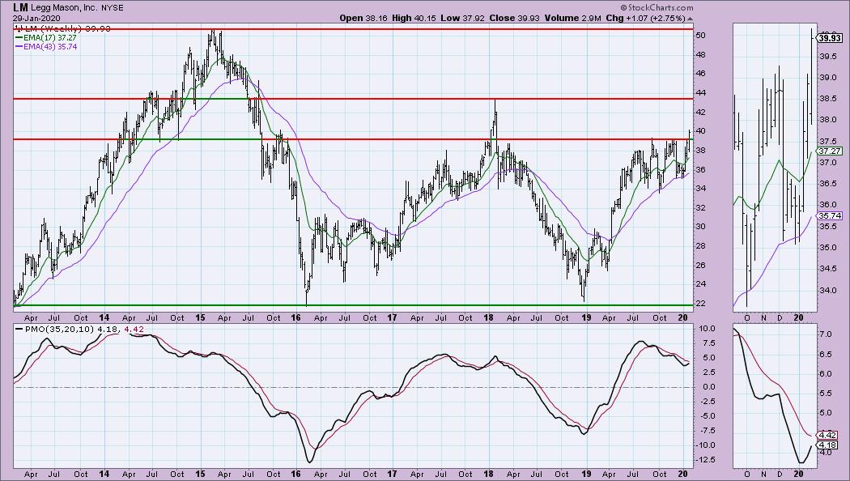Click the black PMO legend line swatch
The height and width of the screenshot is (481, 850).
19,329
